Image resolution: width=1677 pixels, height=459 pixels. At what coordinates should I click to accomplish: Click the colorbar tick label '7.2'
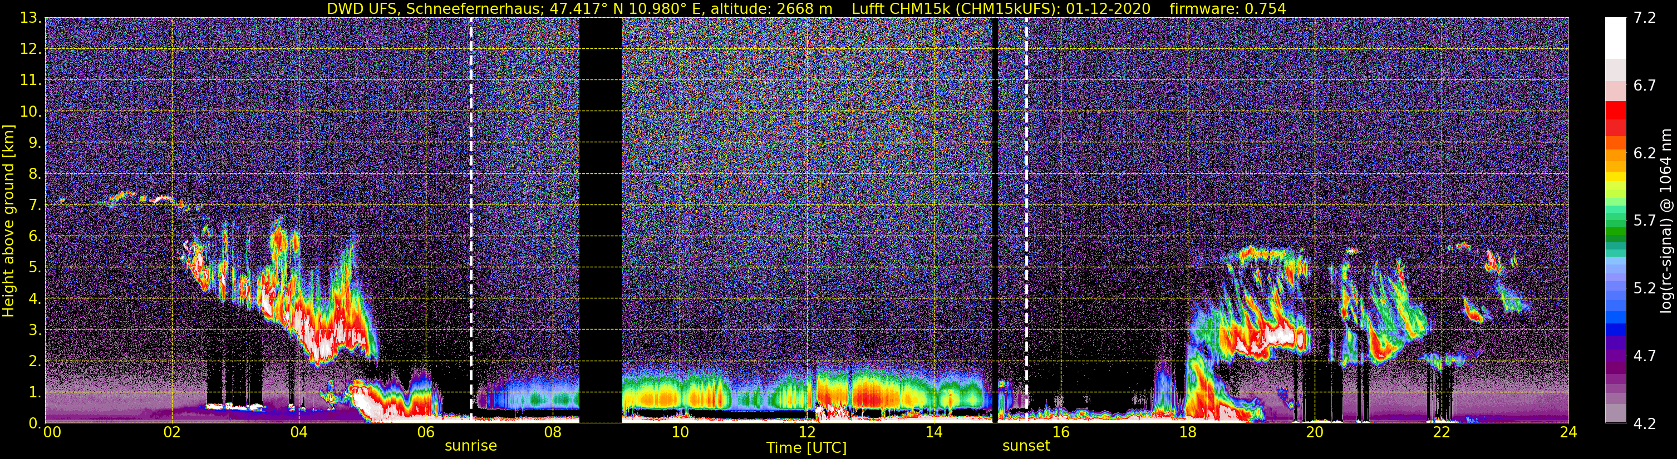click(1645, 18)
